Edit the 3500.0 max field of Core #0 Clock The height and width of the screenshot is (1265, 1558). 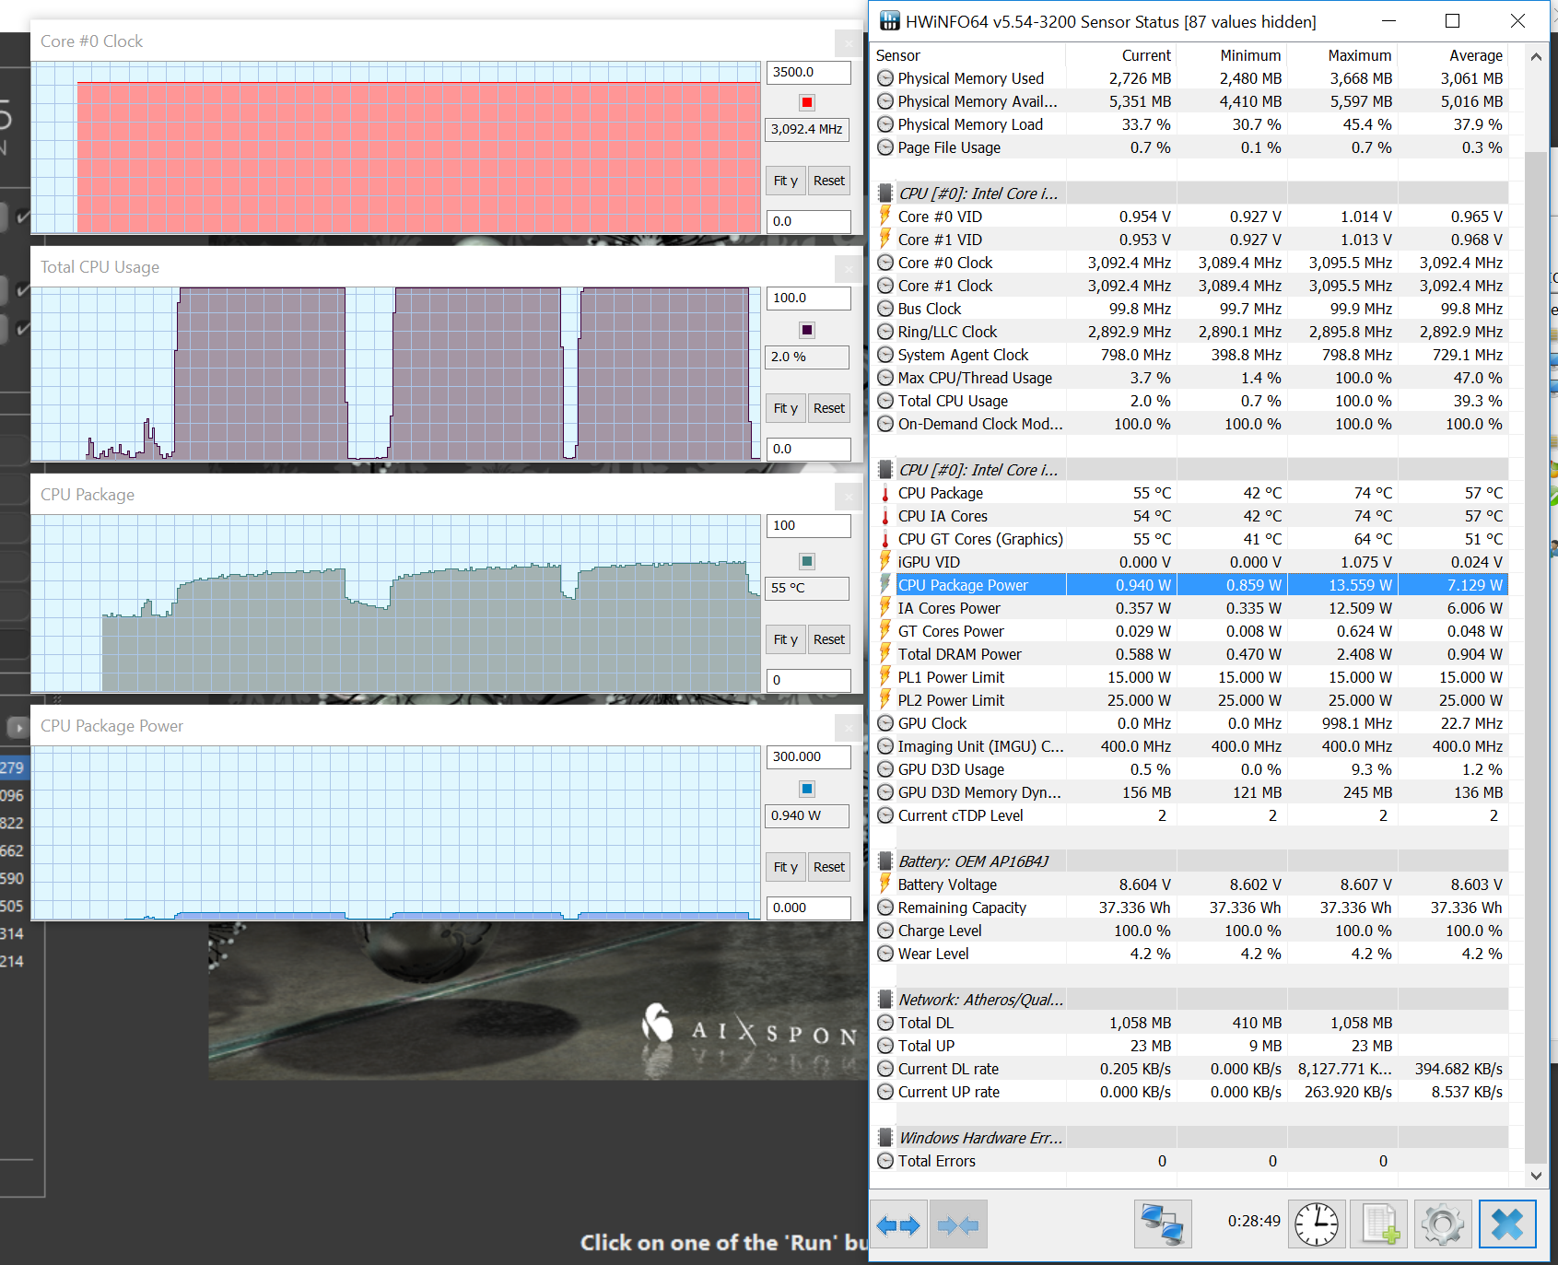(x=808, y=72)
